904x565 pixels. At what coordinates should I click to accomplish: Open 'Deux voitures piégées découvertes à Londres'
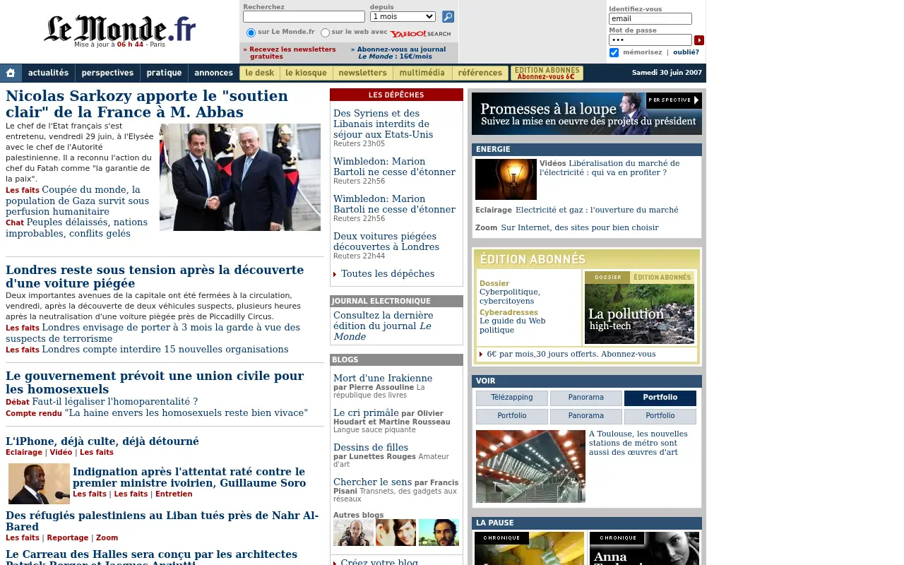click(386, 242)
